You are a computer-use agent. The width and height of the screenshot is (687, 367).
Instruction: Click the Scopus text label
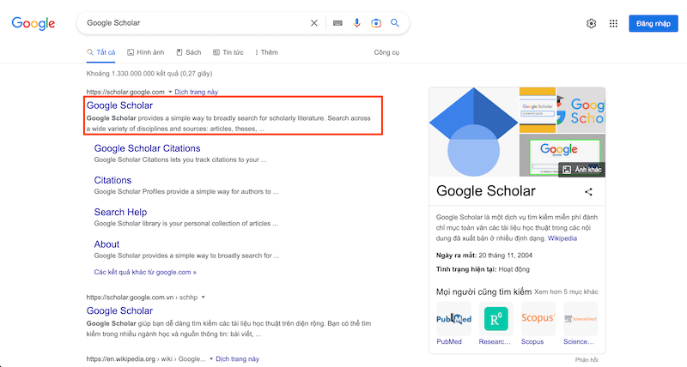click(532, 341)
